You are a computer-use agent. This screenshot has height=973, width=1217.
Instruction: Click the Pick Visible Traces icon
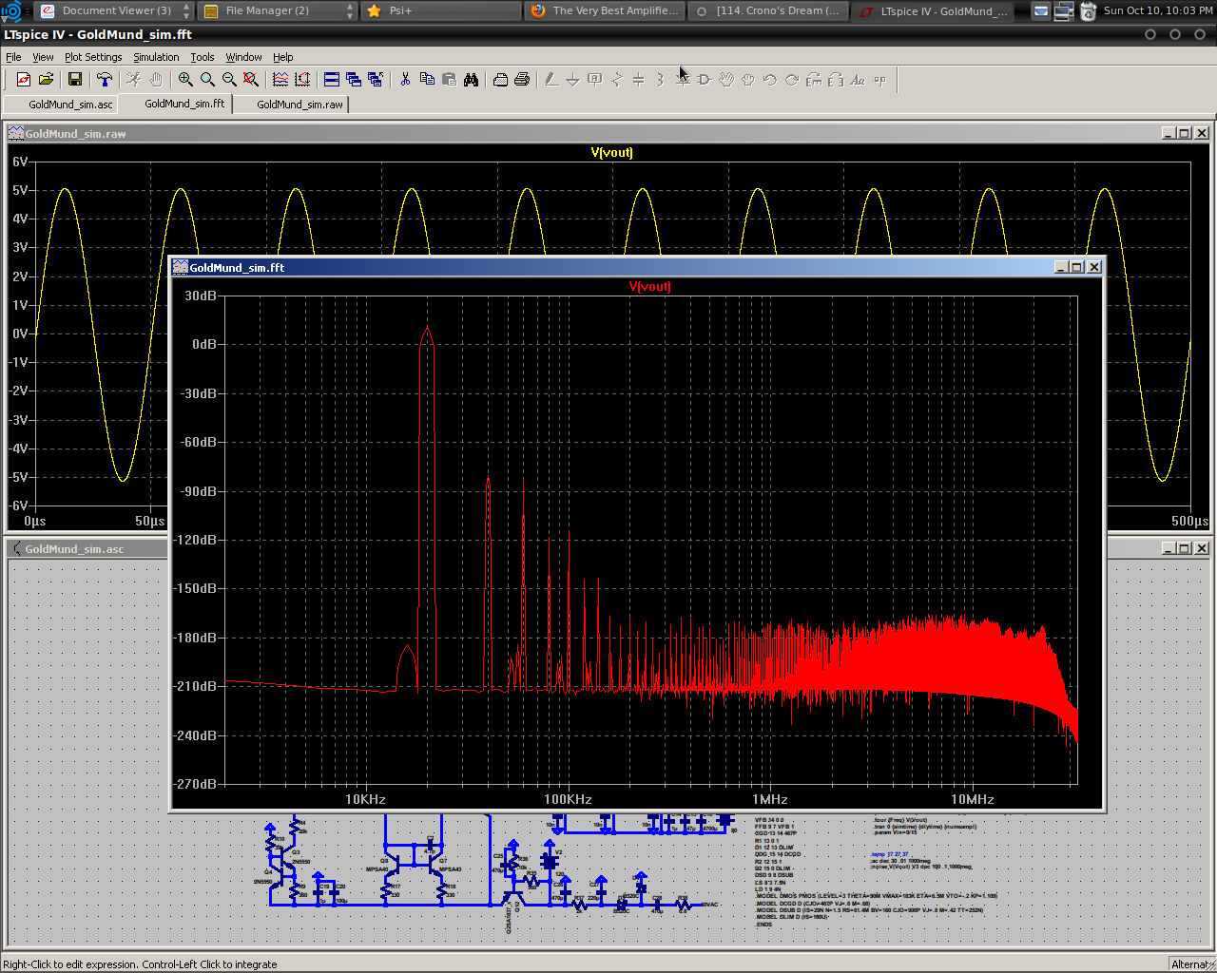pos(280,80)
